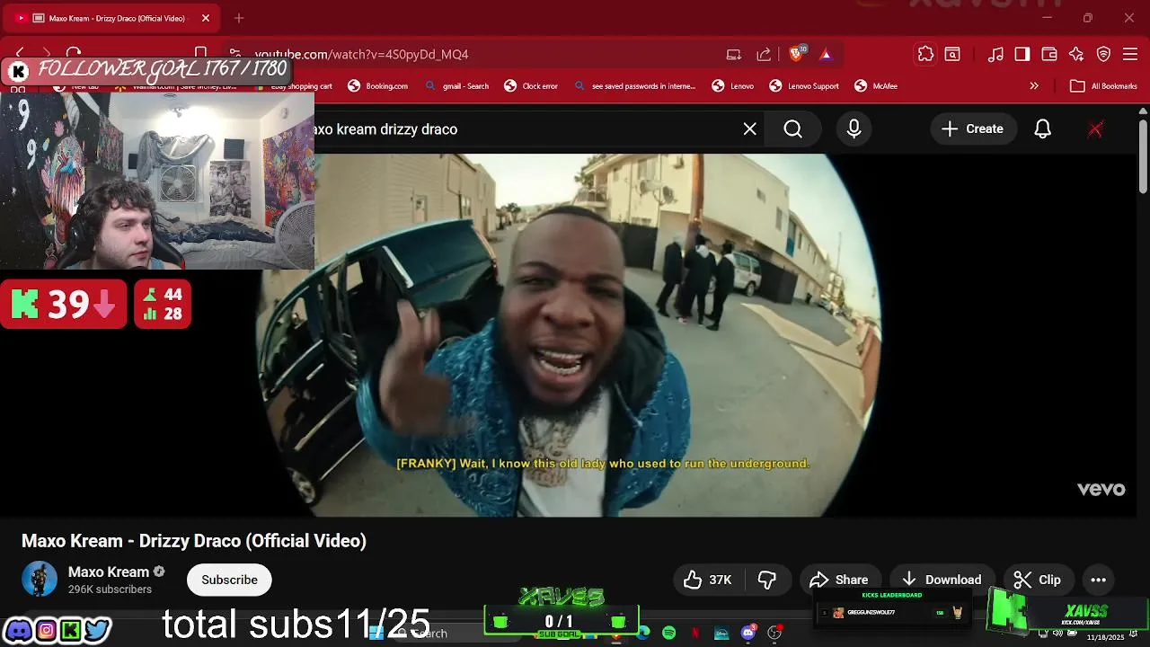Open Netflix from the taskbar

695,633
